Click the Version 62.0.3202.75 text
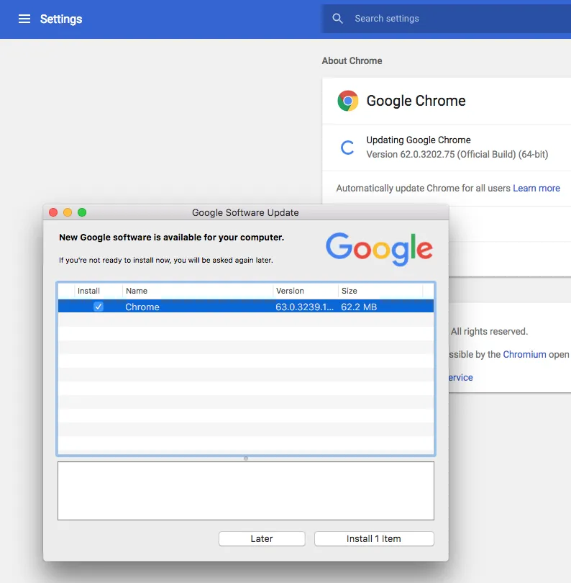The height and width of the screenshot is (583, 571). click(x=457, y=154)
